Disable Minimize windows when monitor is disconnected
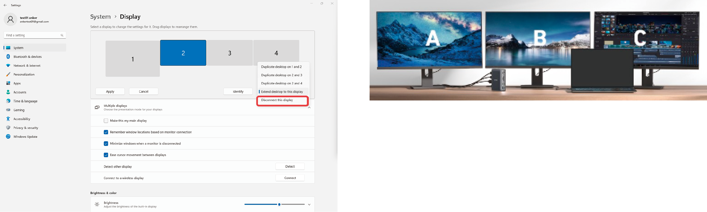Viewport: 707px width, 212px height. pos(106,144)
